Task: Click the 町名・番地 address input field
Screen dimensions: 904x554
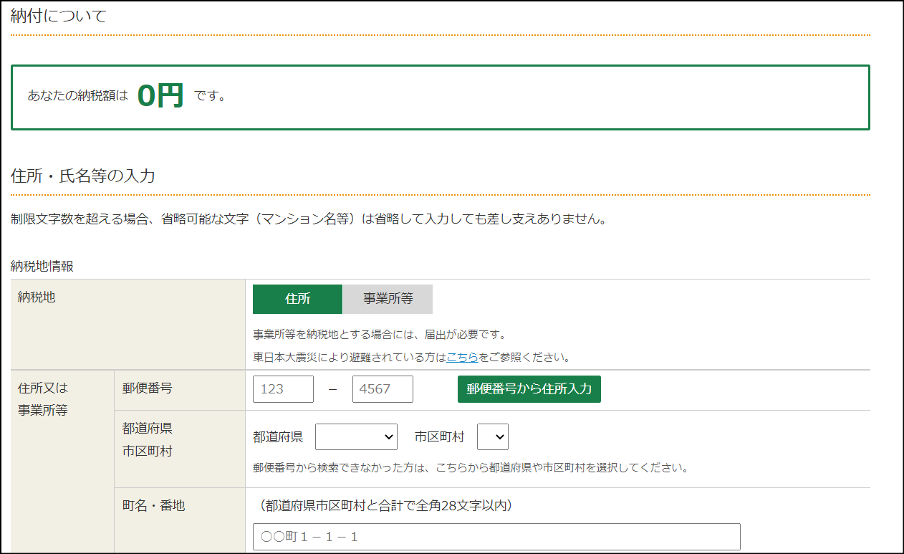Action: point(496,537)
